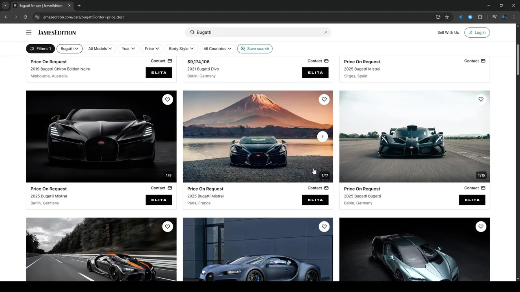
Task: Reload the page in Chrome
Action: [x=25, y=17]
